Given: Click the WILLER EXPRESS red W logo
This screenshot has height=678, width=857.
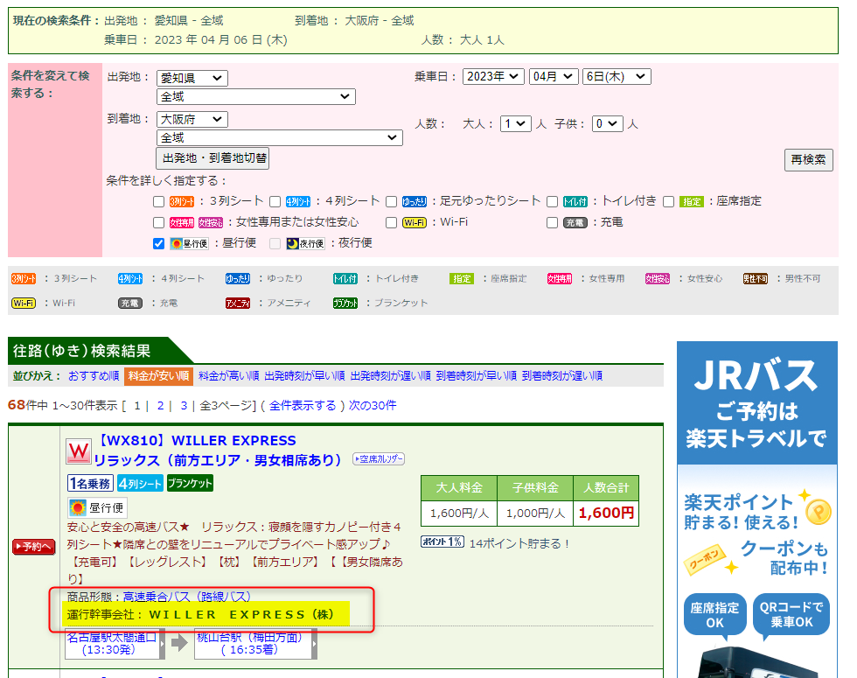Looking at the screenshot, I should 79,451.
